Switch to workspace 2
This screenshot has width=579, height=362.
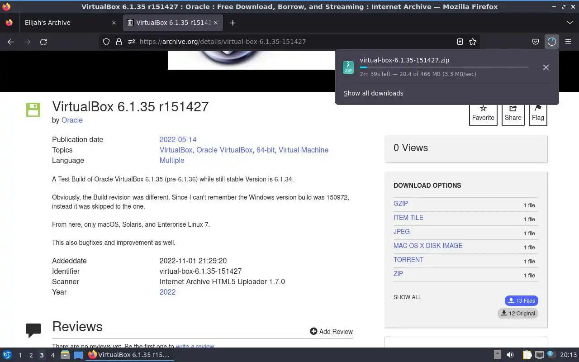(31, 355)
